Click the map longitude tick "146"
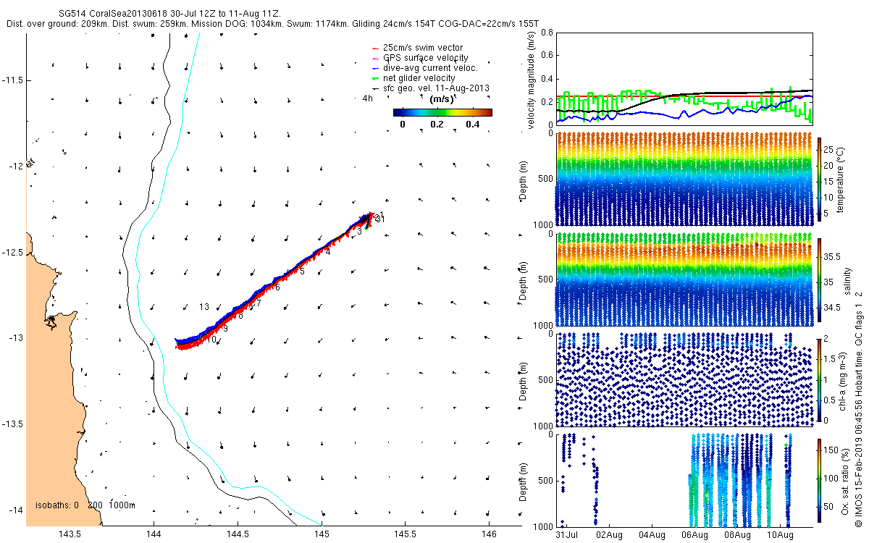This screenshot has height=543, width=869. (489, 534)
